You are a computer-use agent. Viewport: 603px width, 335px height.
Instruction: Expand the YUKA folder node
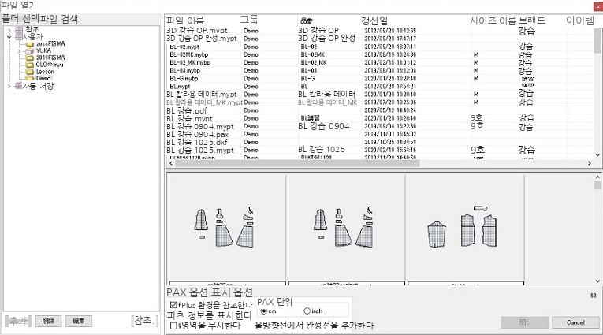pyautogui.click(x=19, y=50)
